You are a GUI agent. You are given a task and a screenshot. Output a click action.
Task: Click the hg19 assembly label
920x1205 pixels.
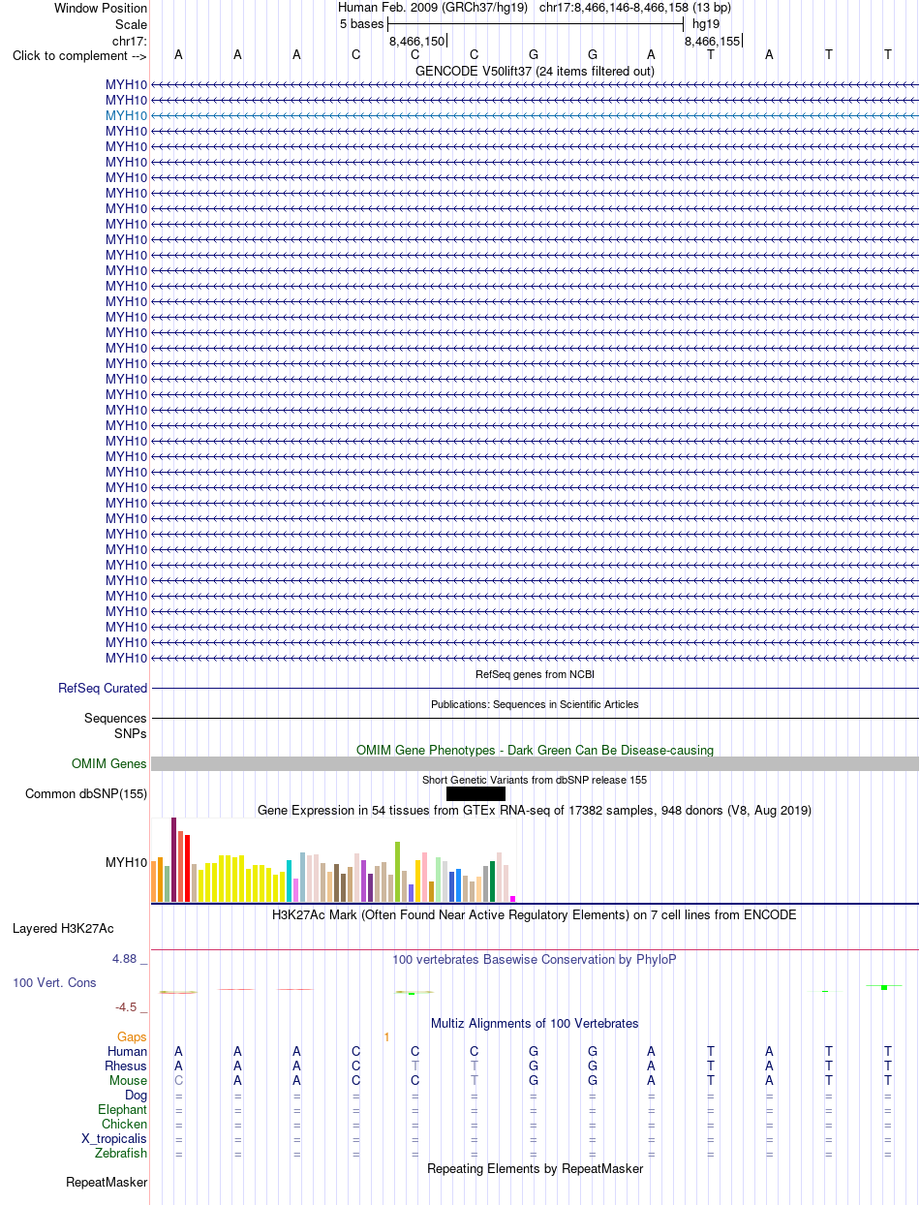(x=705, y=23)
